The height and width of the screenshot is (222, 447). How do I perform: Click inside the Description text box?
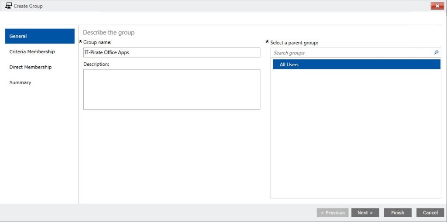(x=172, y=89)
